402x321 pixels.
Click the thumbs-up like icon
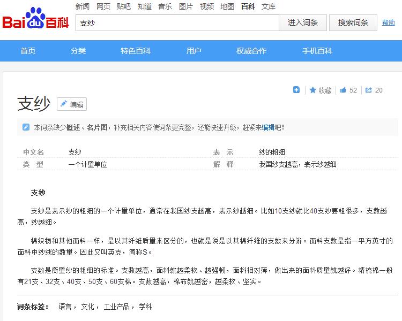click(x=343, y=90)
